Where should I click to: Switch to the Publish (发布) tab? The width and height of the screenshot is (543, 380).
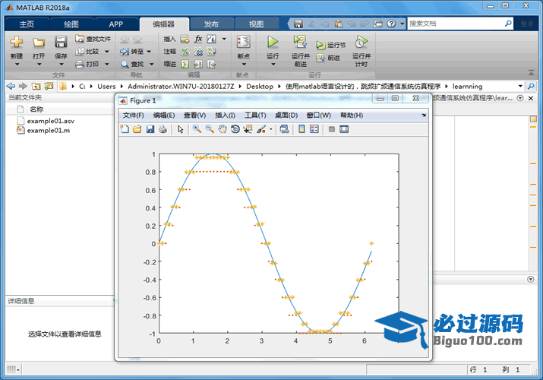[211, 24]
